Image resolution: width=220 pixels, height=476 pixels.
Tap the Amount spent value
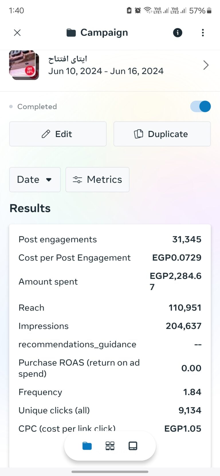175,281
